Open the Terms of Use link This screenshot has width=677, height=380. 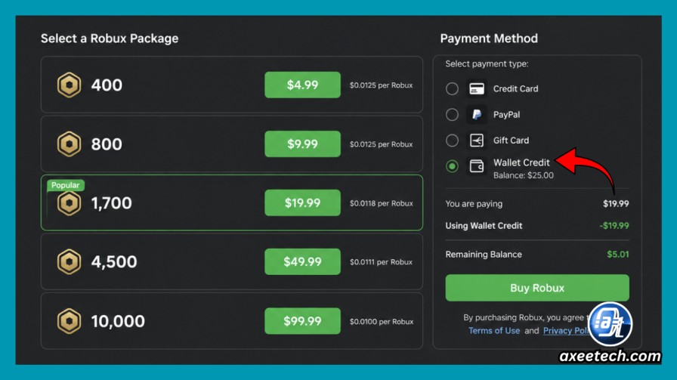pyautogui.click(x=494, y=331)
